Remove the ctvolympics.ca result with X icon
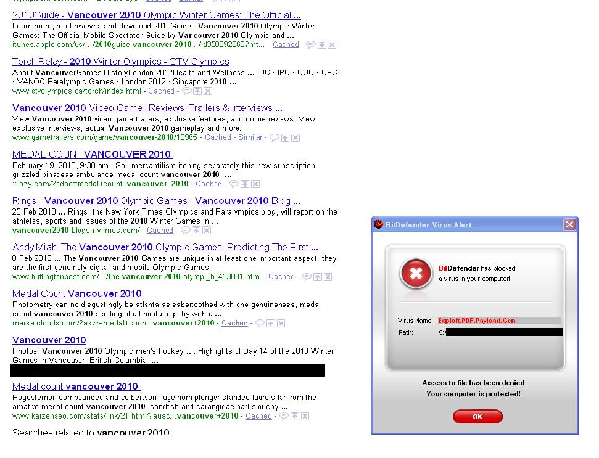The width and height of the screenshot is (599, 458). point(208,91)
